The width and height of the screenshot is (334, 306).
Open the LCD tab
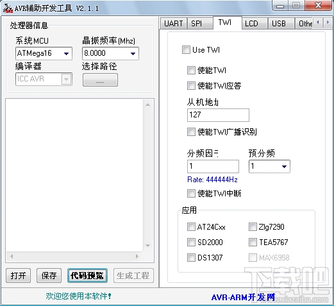pyautogui.click(x=255, y=24)
